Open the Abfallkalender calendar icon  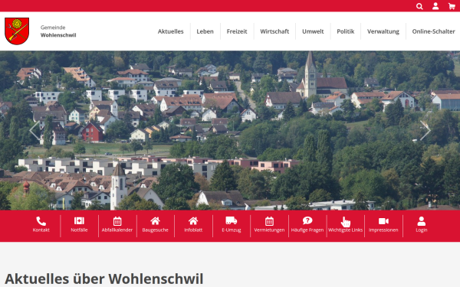pyautogui.click(x=117, y=221)
